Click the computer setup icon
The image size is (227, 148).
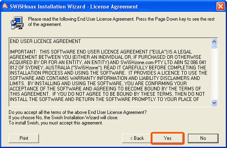click(17, 23)
